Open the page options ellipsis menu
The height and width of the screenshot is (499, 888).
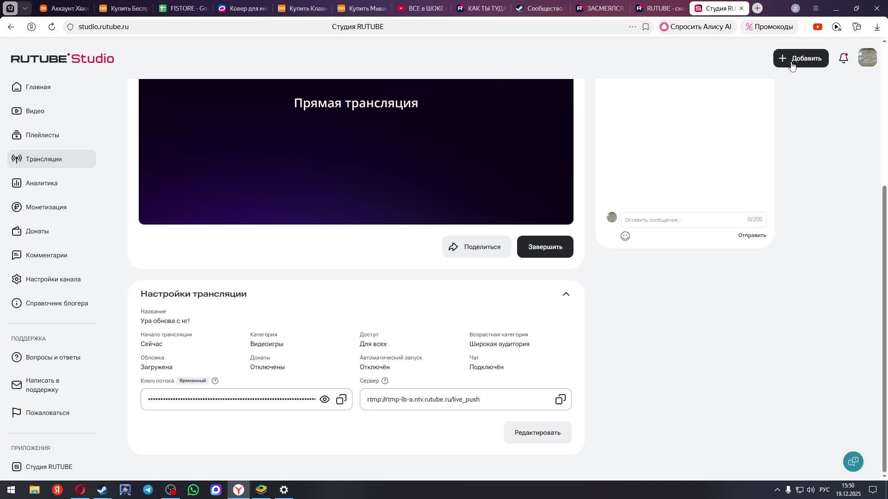point(632,27)
